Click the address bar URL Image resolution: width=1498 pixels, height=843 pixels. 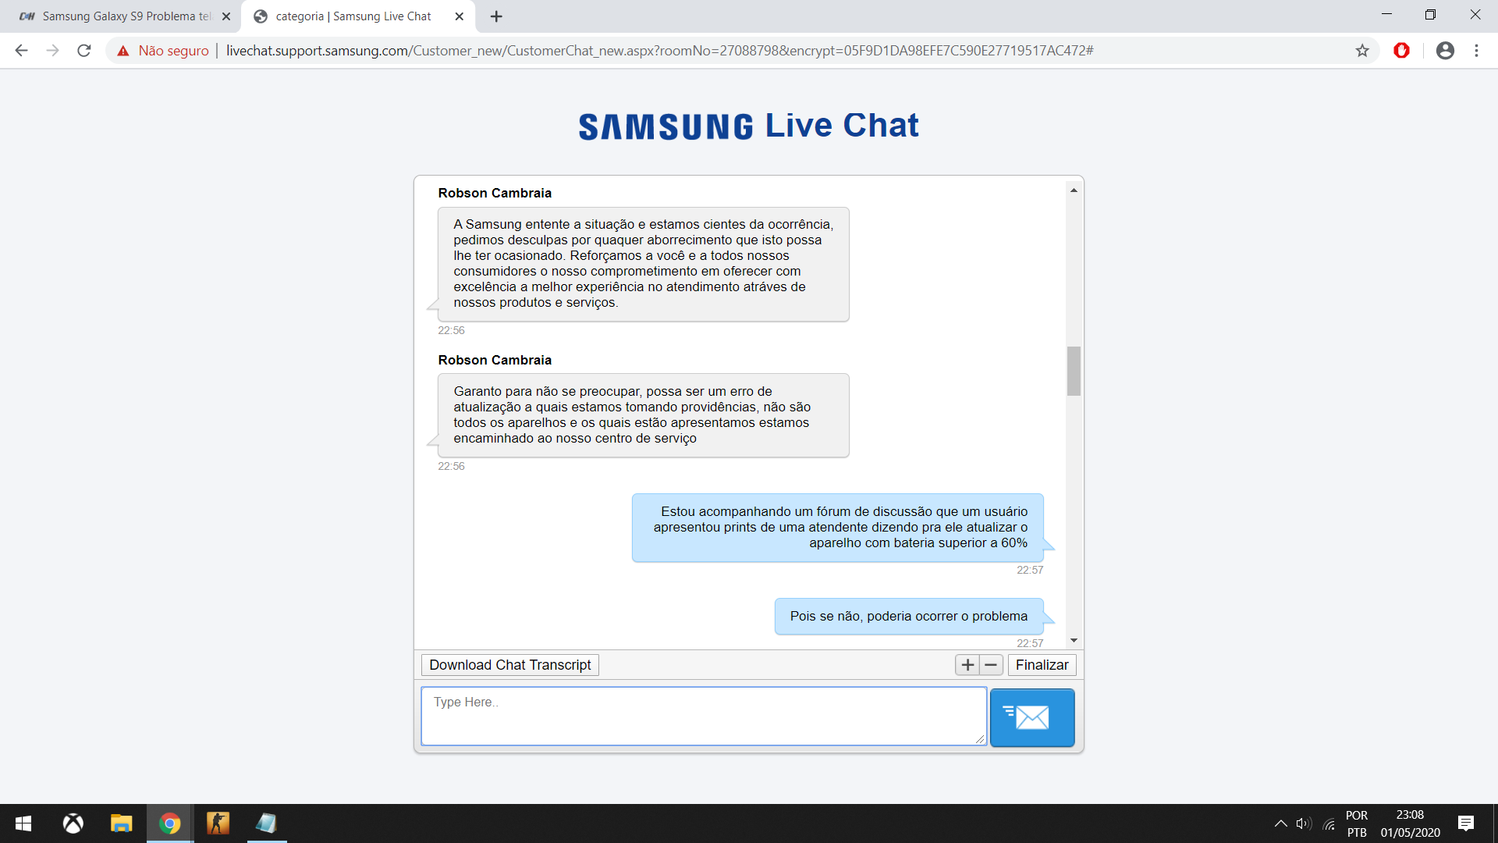point(659,51)
